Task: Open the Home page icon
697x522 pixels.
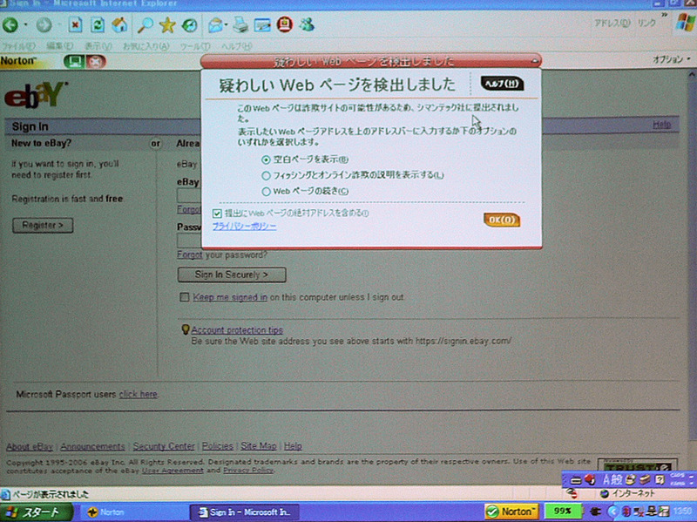Action: (x=119, y=25)
